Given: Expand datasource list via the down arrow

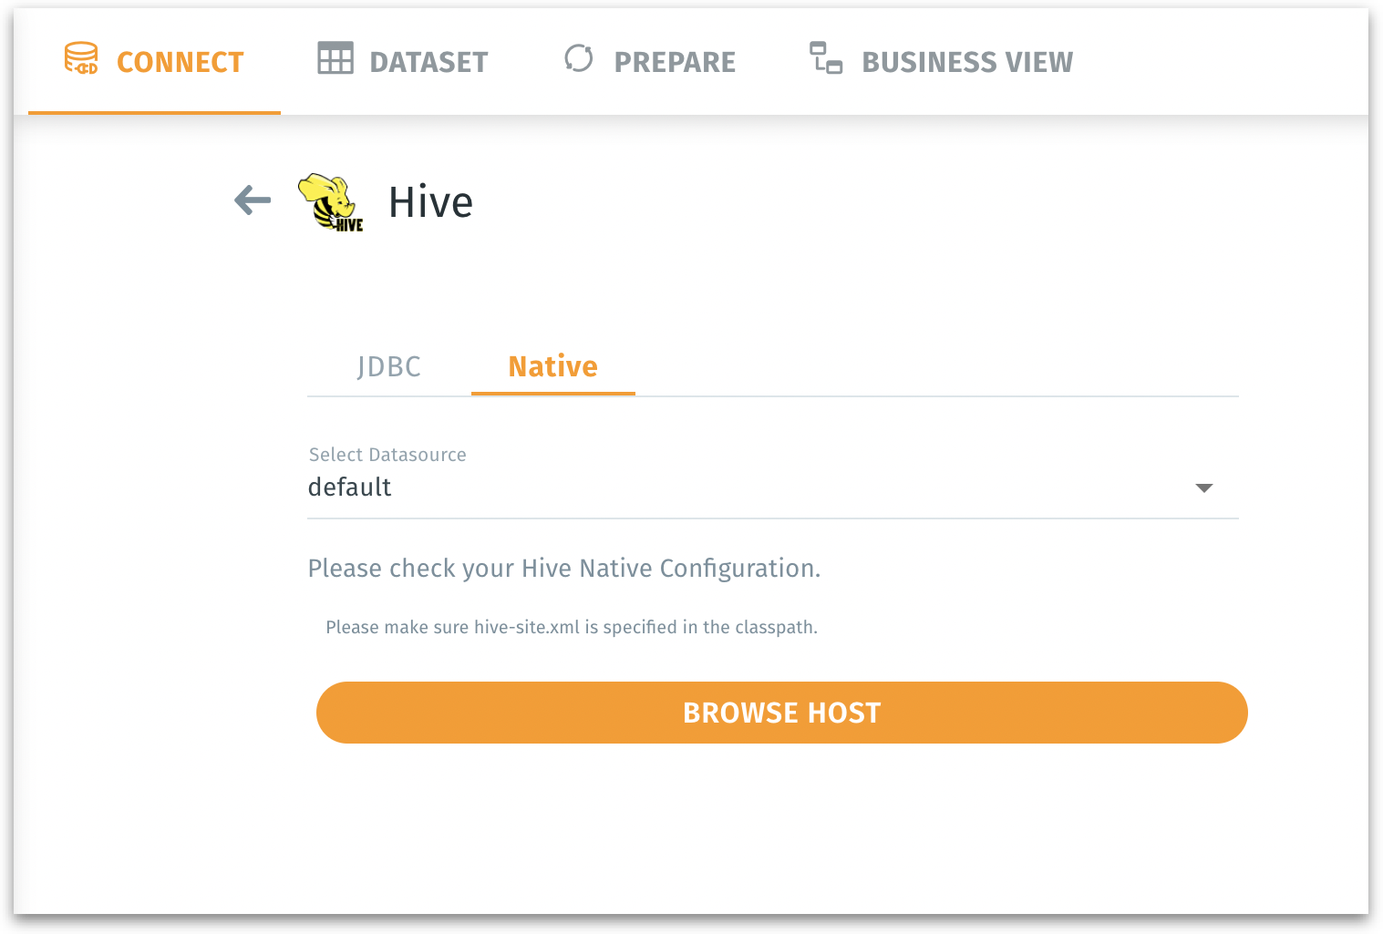Looking at the screenshot, I should point(1203,488).
